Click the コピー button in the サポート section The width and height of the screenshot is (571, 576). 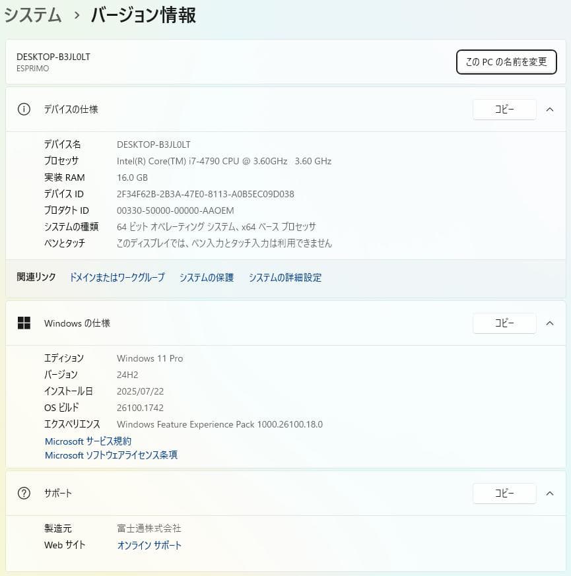tap(504, 493)
